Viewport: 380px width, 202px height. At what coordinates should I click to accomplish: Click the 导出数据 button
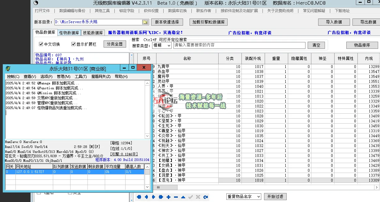click(368, 22)
